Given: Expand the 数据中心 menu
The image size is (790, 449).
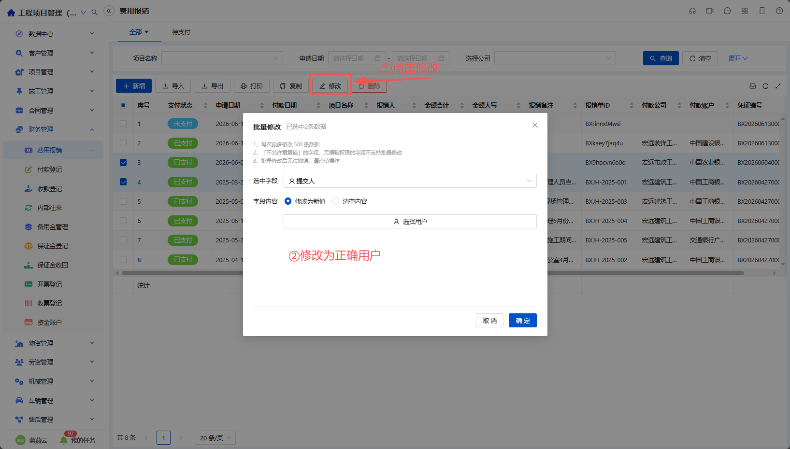Looking at the screenshot, I should (55, 34).
